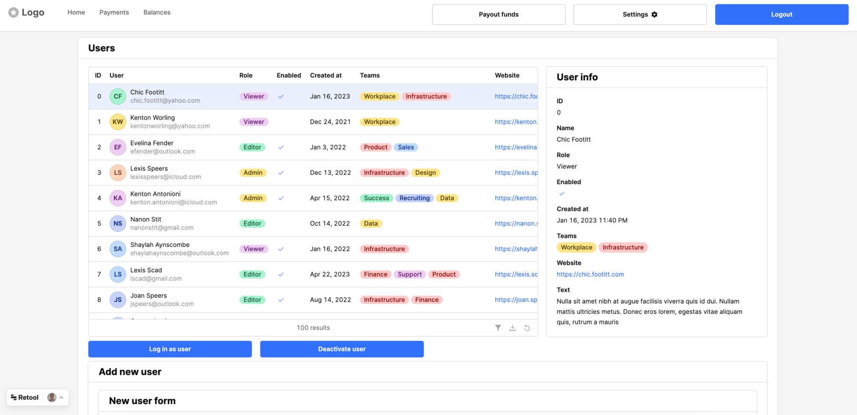Sort by the User column header
The width and height of the screenshot is (857, 415).
point(117,75)
